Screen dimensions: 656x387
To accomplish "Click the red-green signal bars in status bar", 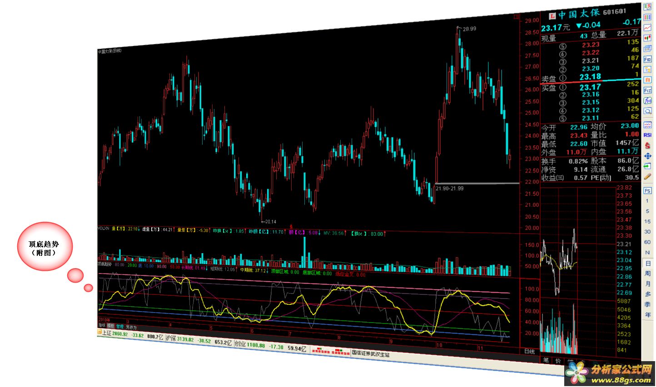I will point(331,350).
